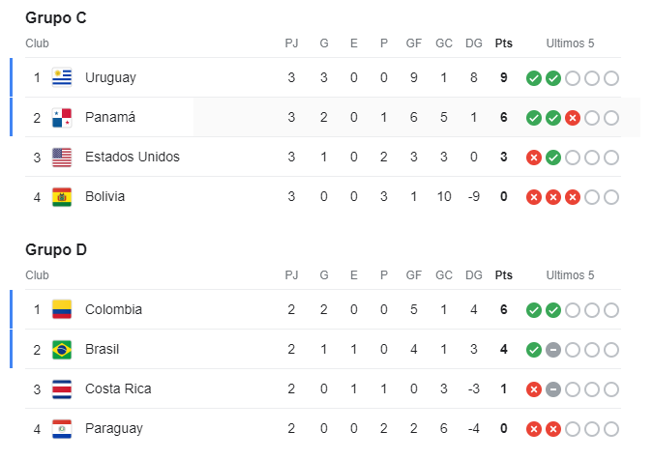
Task: Click the Grupo D heading
Action: 55,249
